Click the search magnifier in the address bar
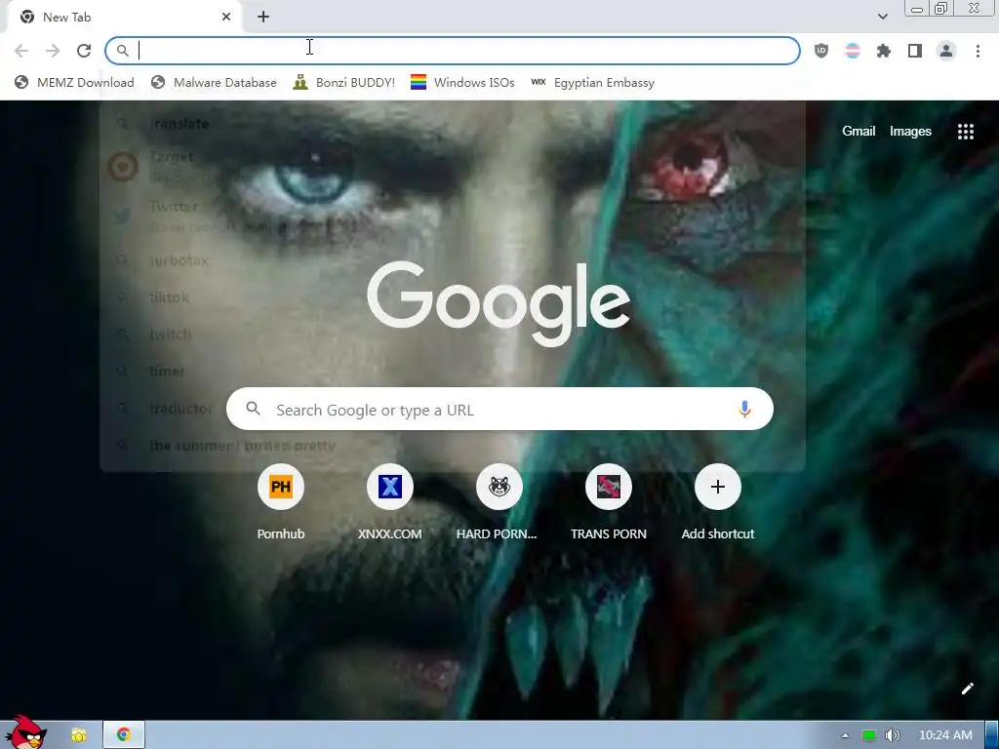Viewport: 999px width, 749px height. (122, 51)
